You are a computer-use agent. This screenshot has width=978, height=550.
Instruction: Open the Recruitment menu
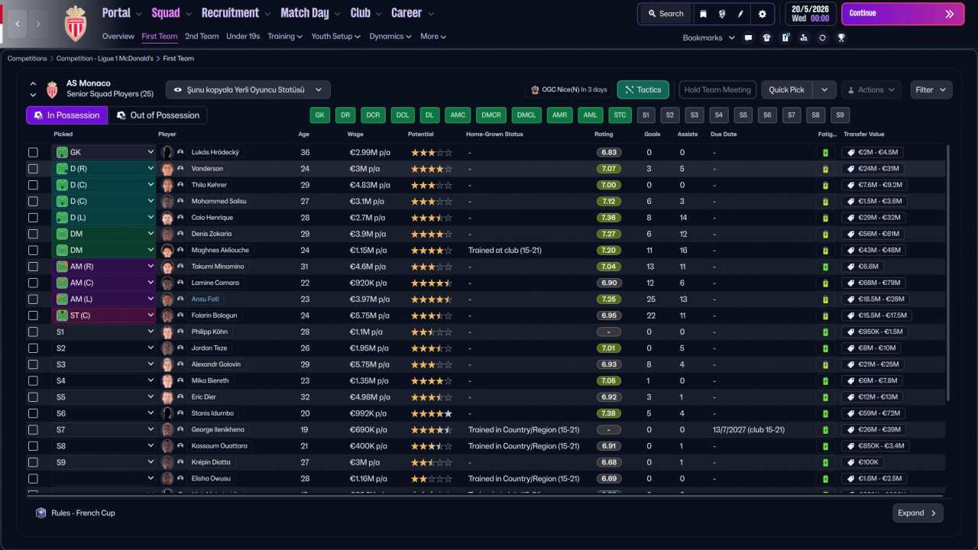point(235,13)
